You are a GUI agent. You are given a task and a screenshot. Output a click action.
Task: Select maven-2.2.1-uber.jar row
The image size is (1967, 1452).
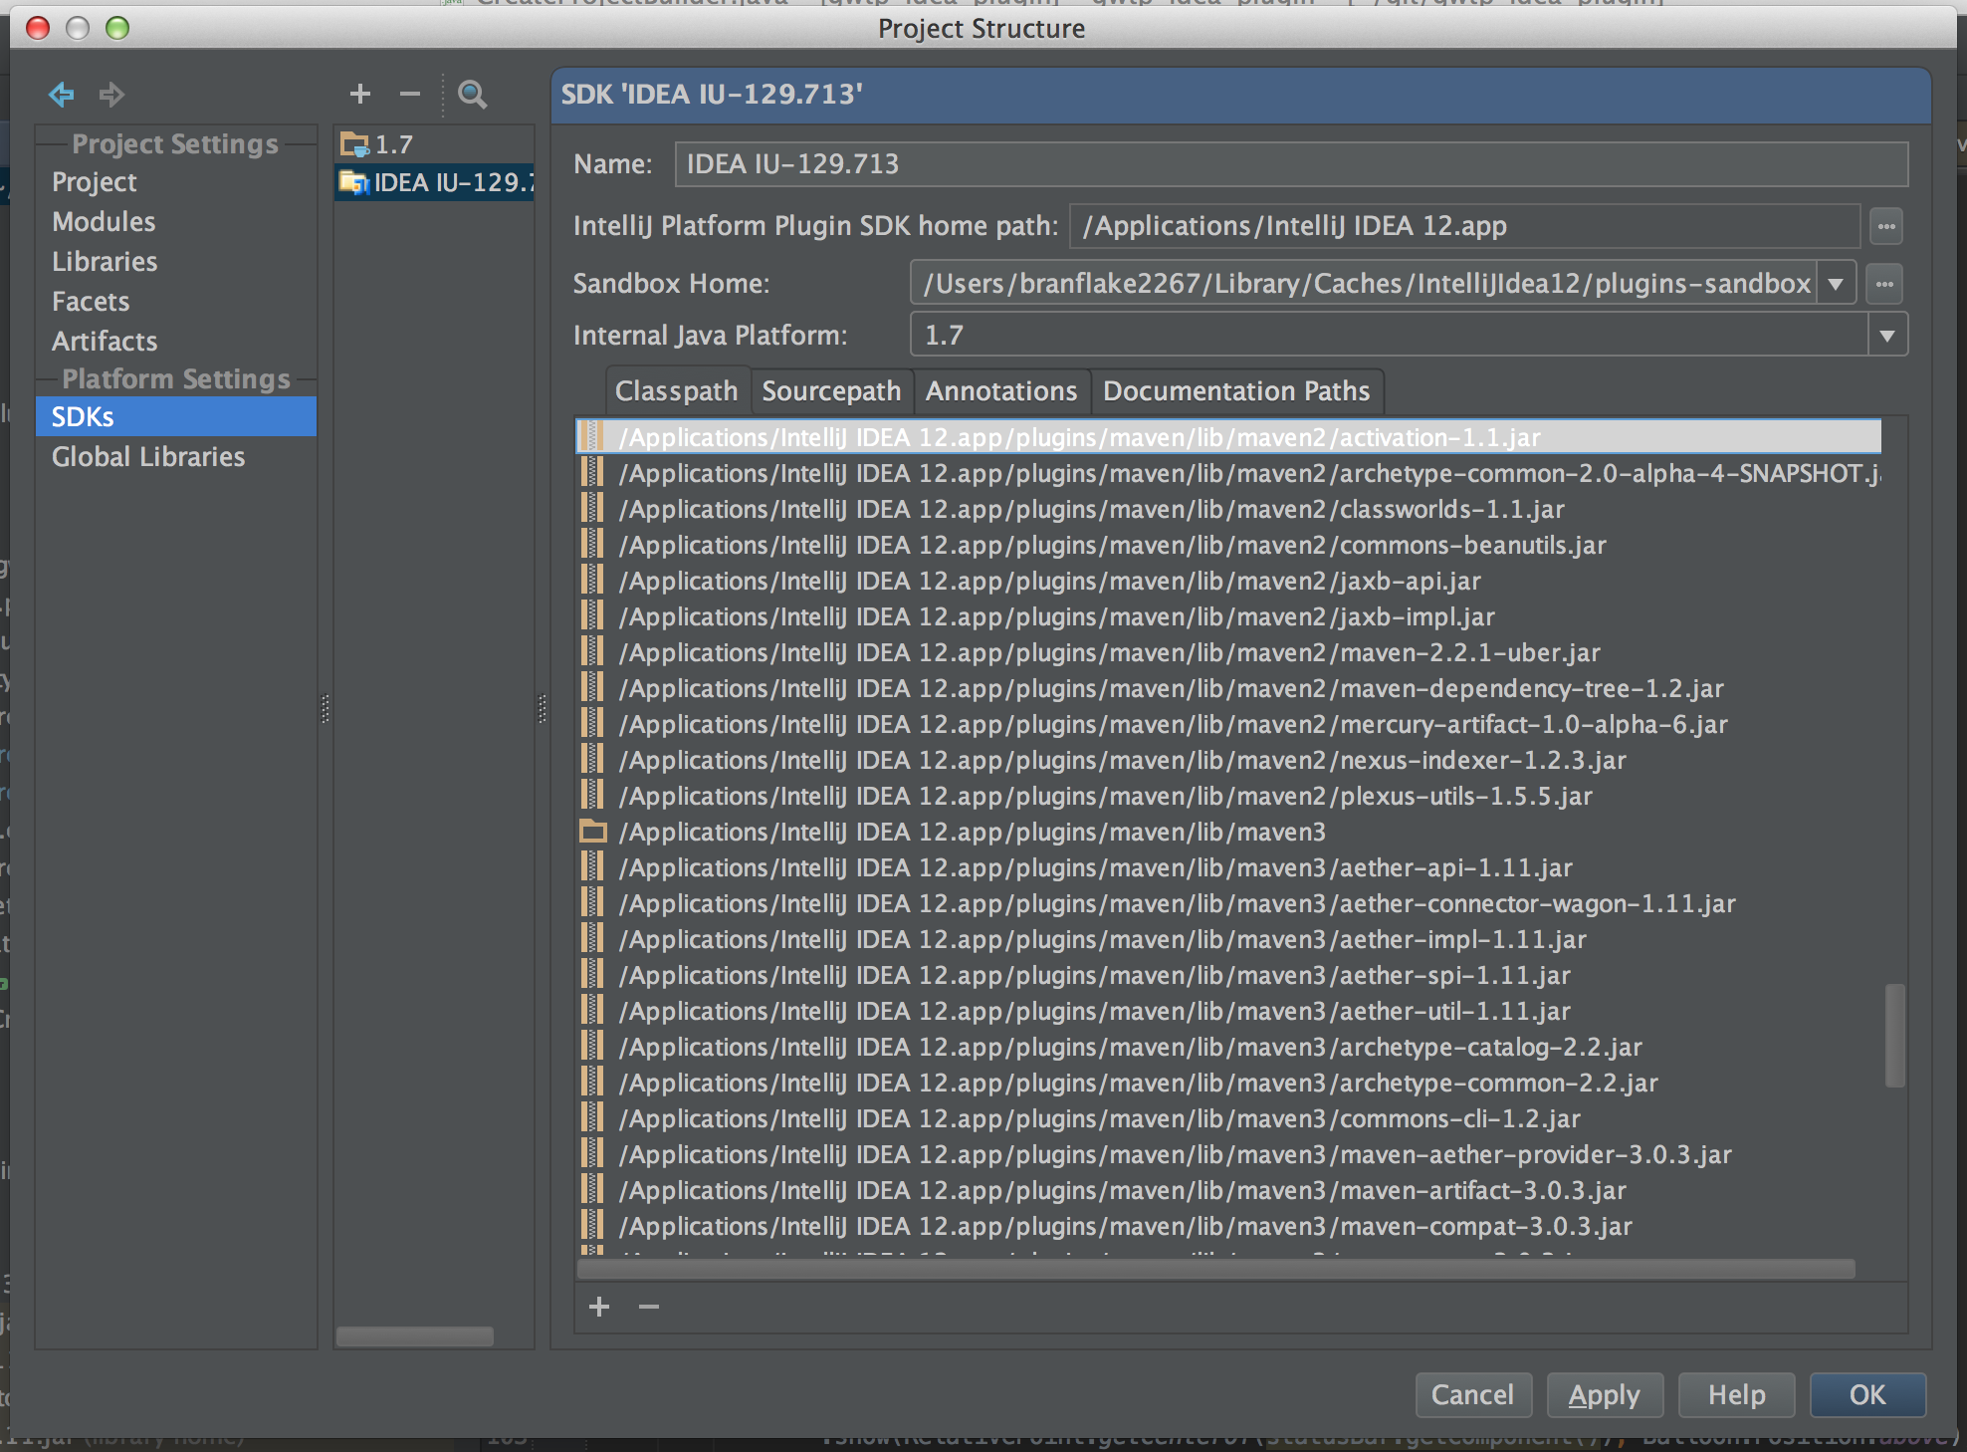coord(1228,652)
